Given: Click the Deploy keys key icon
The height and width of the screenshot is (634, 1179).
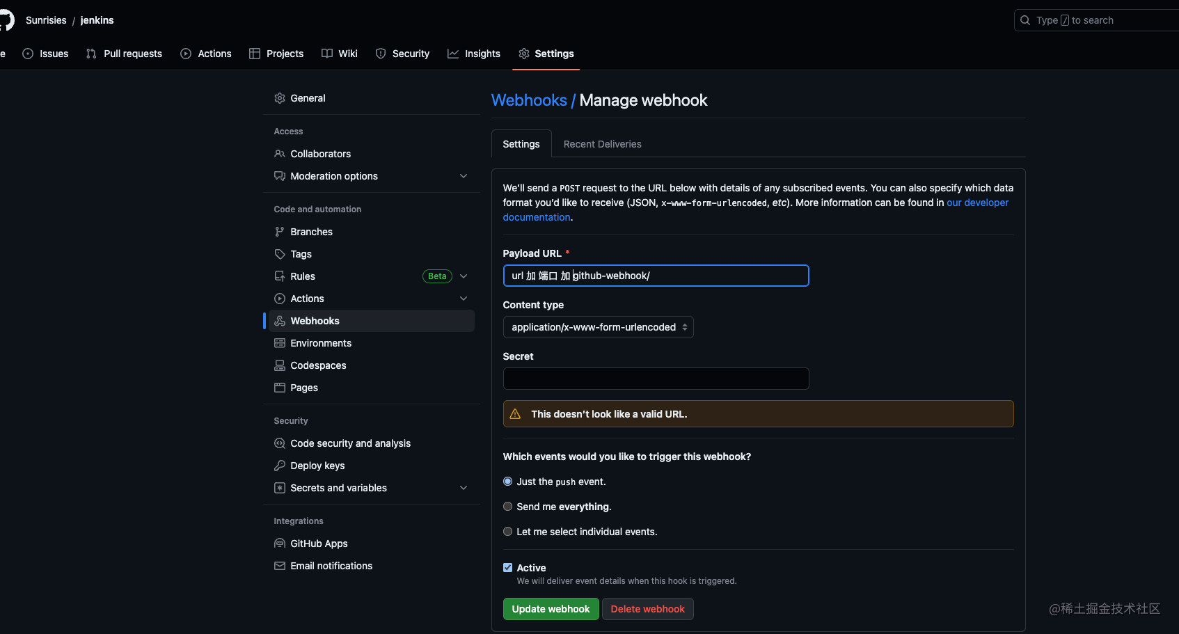Looking at the screenshot, I should (280, 466).
